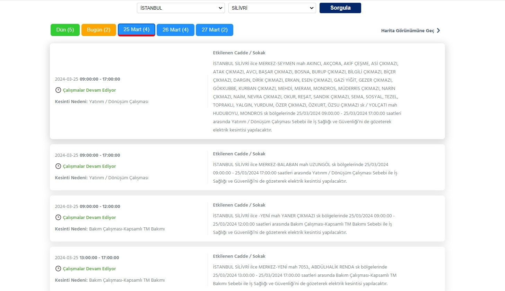Open the 26 Mart (4) tab
The image size is (505, 291).
175,30
